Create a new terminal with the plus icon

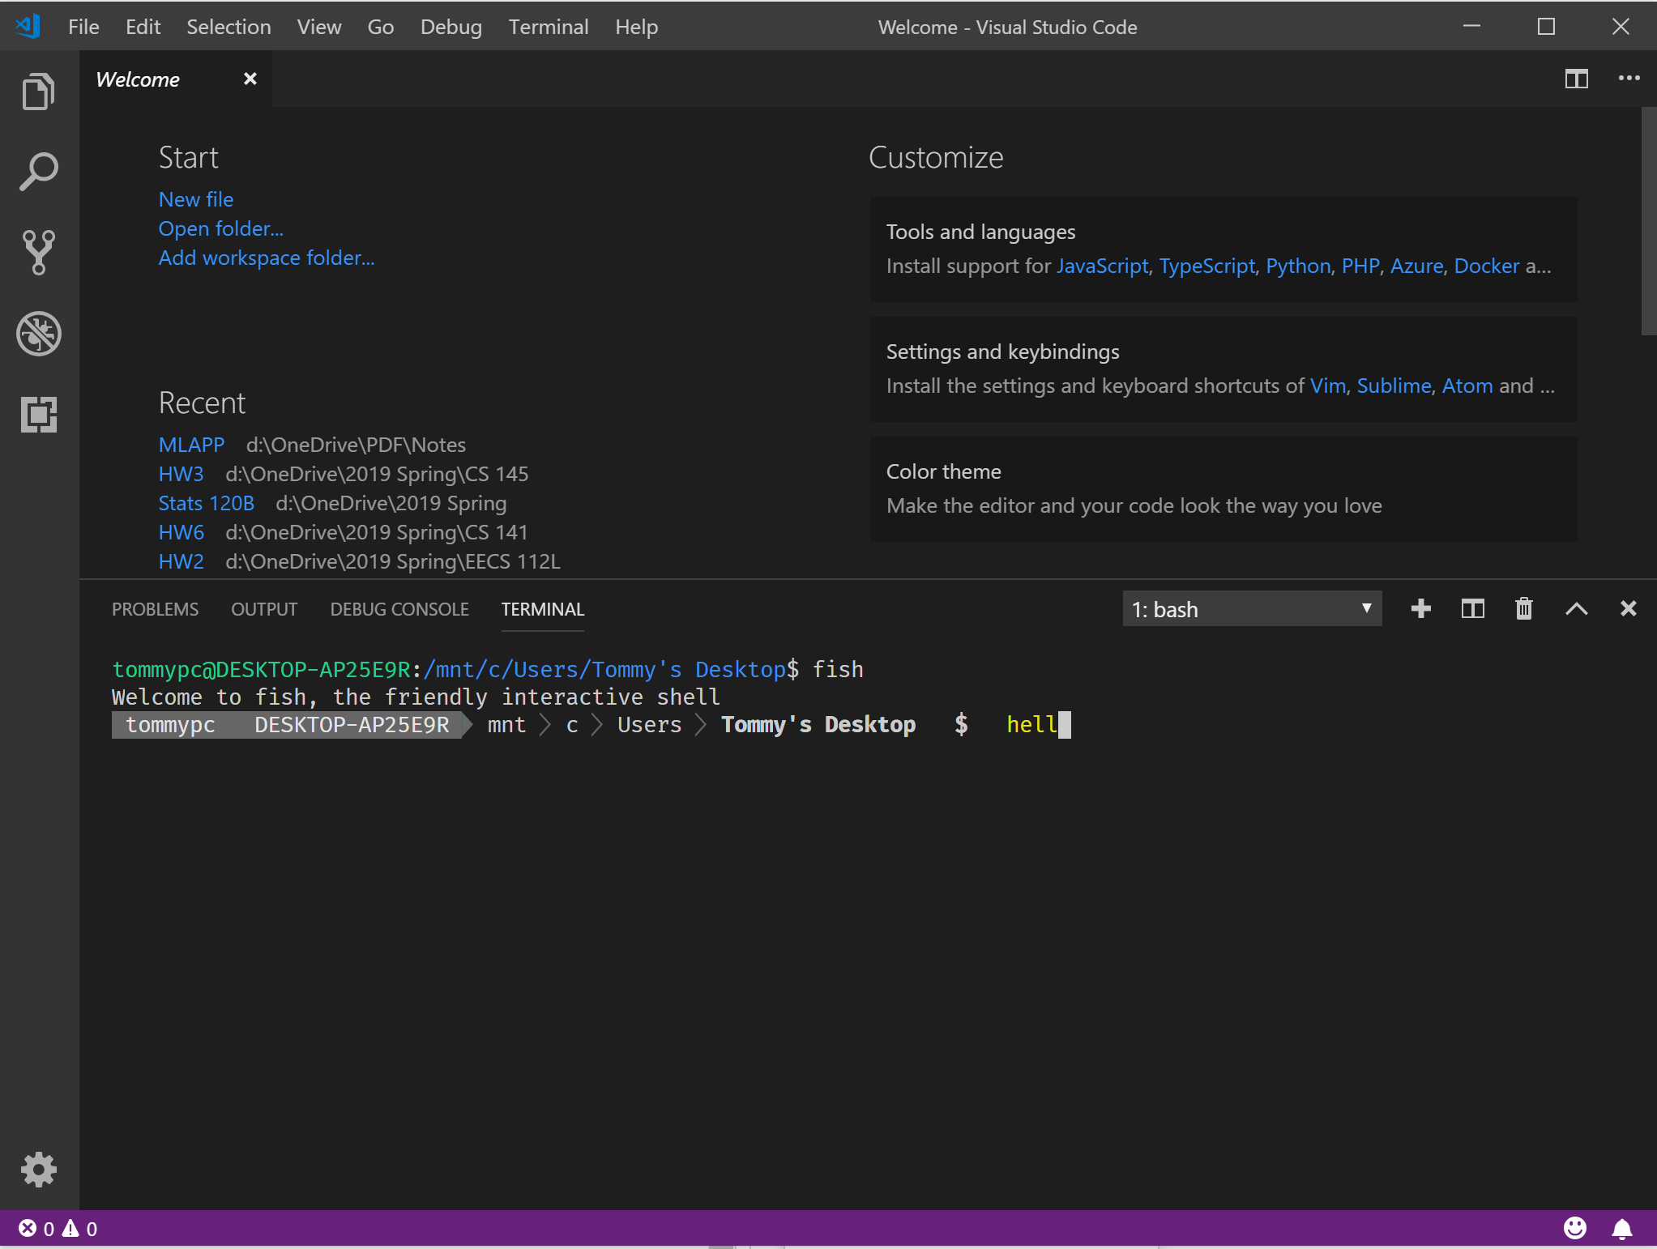(x=1420, y=609)
